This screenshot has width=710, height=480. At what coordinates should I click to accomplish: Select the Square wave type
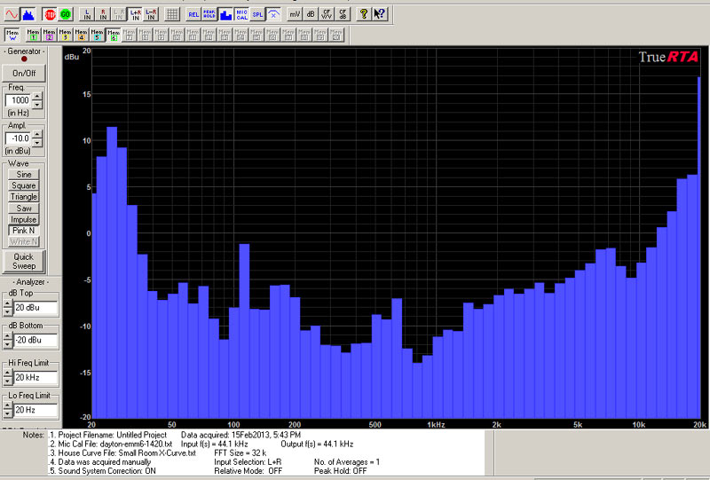(24, 186)
